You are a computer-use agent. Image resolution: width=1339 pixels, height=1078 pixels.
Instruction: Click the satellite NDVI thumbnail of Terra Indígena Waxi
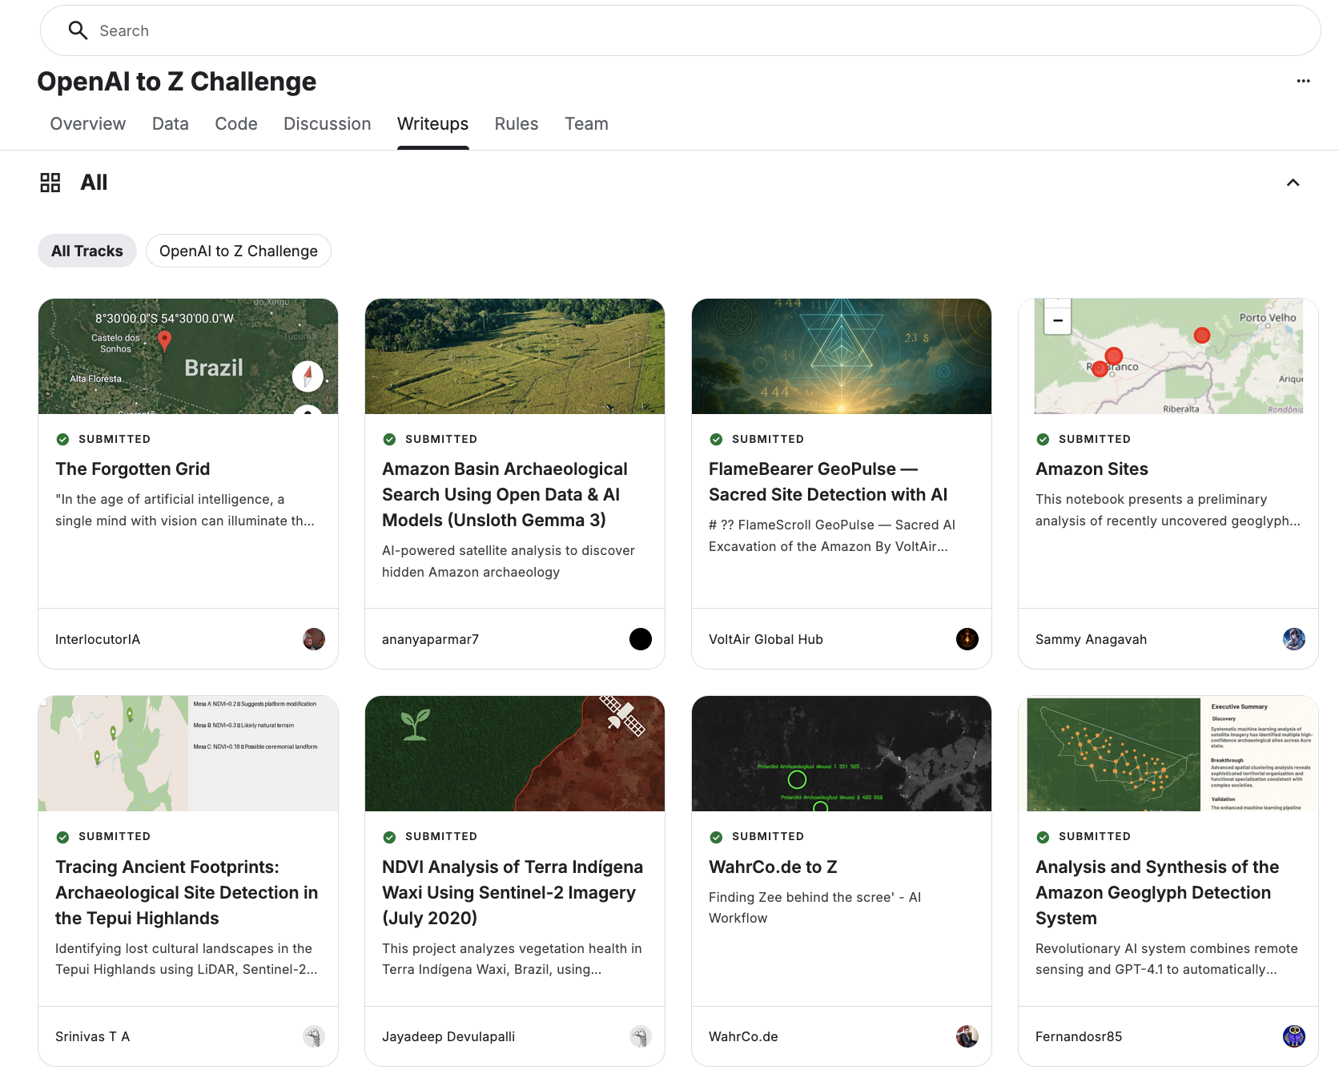[x=515, y=754]
